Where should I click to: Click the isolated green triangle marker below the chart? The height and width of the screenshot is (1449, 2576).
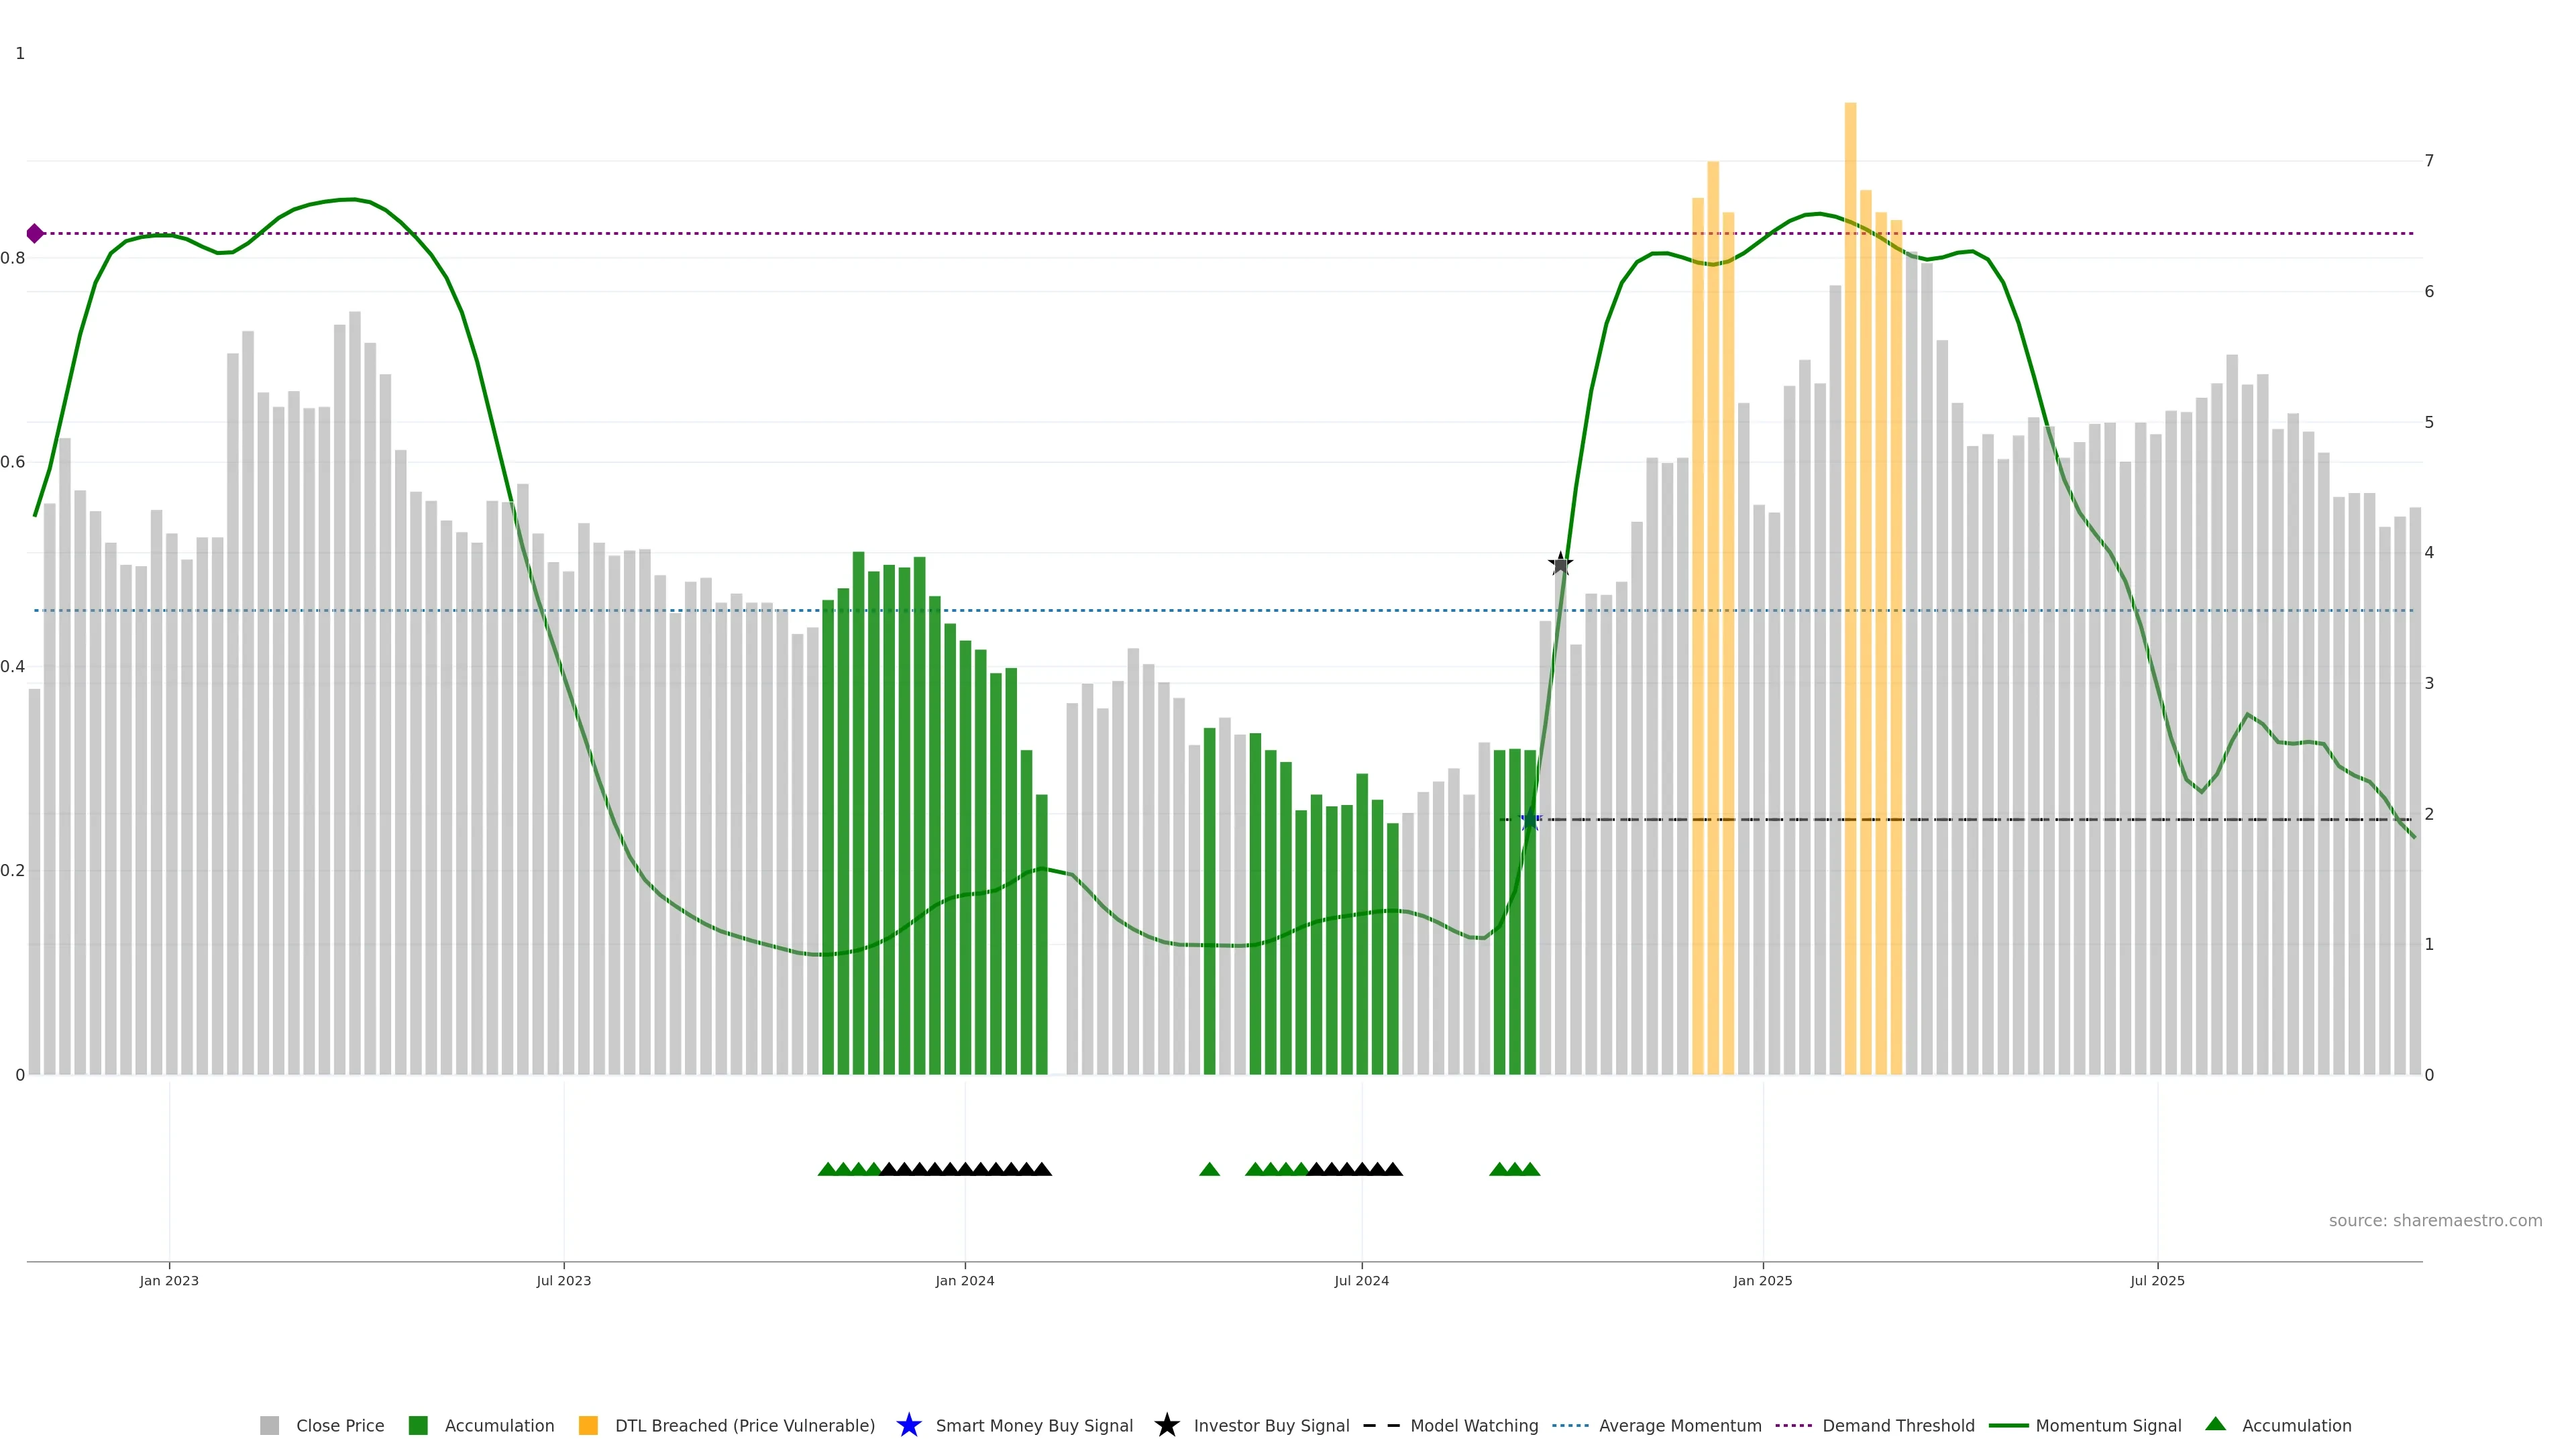click(1209, 1169)
